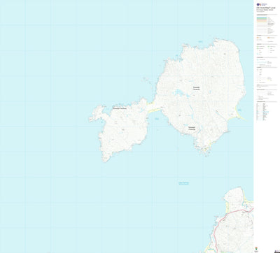Click the coloured crest emblem below the legend
Screen dimensions: 280x253
255,250
